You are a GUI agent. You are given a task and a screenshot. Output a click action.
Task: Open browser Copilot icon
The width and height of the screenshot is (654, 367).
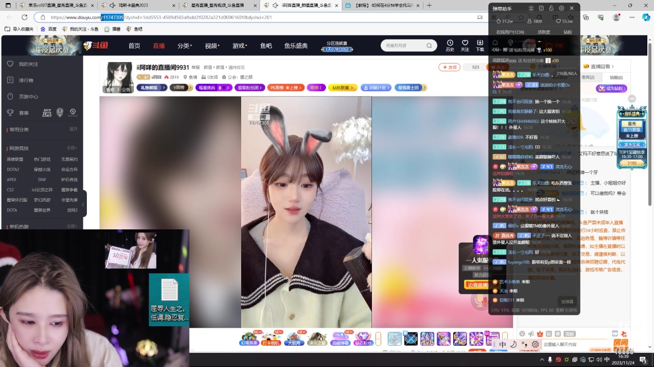pos(645,17)
